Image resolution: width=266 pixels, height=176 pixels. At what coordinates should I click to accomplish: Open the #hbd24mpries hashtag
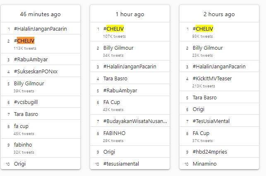tap(210, 152)
